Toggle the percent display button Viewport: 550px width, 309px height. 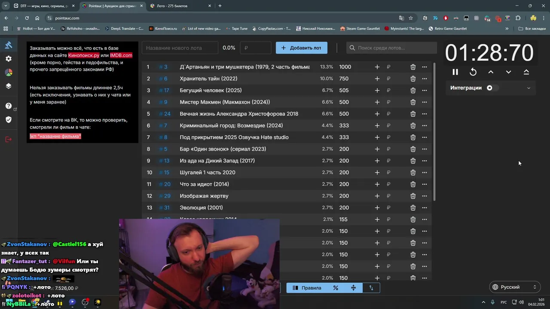click(336, 288)
